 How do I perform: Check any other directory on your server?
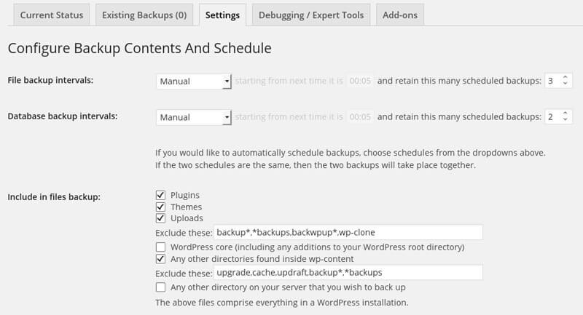point(160,287)
